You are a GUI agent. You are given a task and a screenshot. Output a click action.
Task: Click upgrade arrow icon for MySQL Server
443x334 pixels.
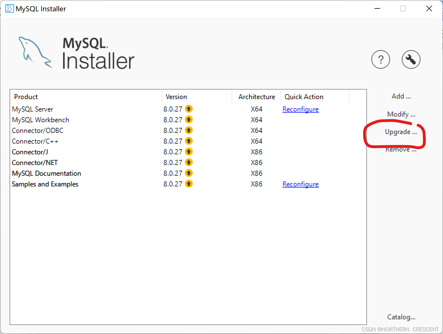[x=189, y=109]
